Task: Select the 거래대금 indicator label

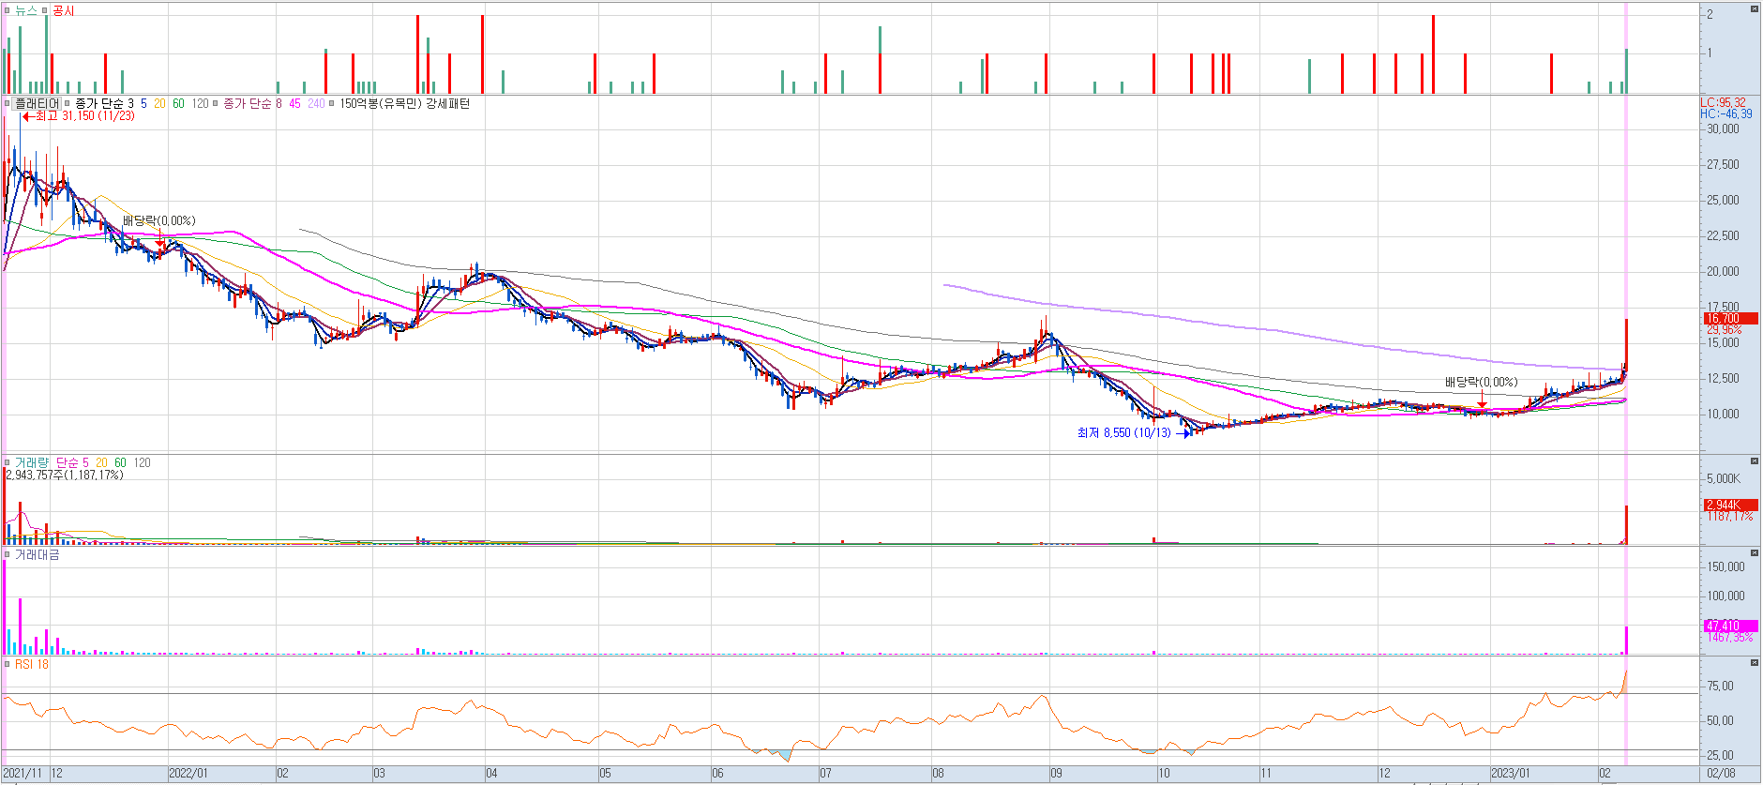Action: coord(38,555)
